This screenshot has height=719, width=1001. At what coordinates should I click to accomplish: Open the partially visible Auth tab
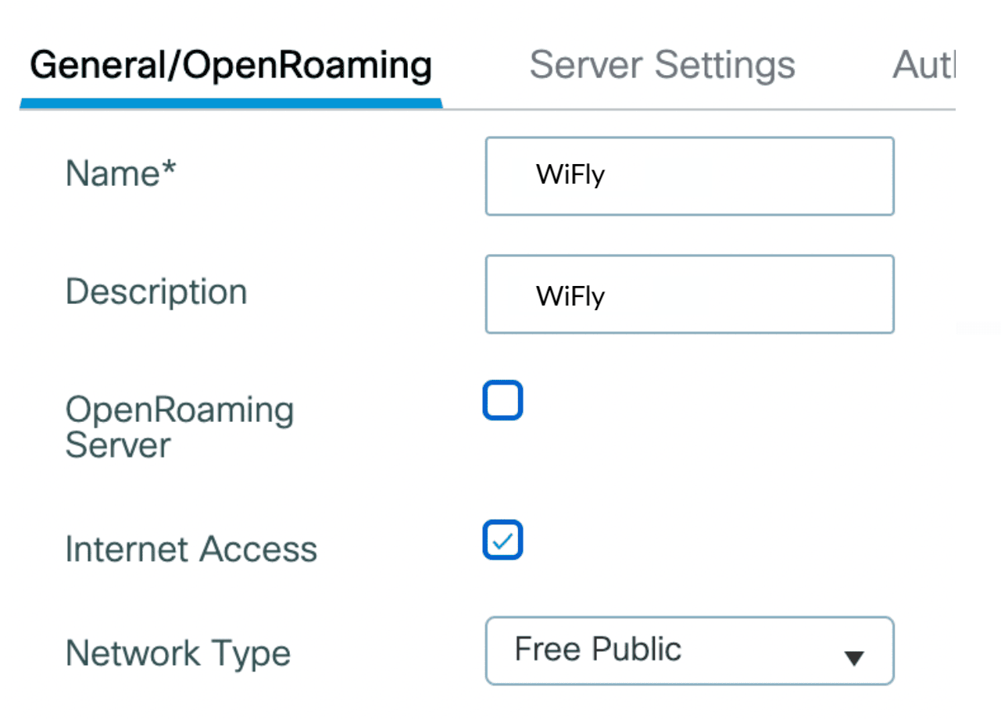[x=924, y=66]
